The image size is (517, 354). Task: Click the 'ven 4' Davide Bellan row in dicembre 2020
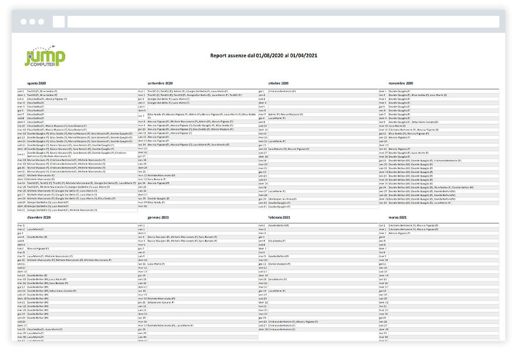pos(77,237)
